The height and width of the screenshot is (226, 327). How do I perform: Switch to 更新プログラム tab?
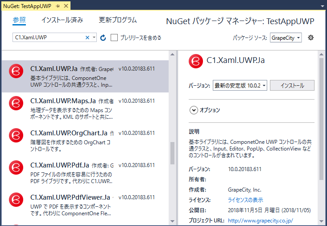(118, 20)
